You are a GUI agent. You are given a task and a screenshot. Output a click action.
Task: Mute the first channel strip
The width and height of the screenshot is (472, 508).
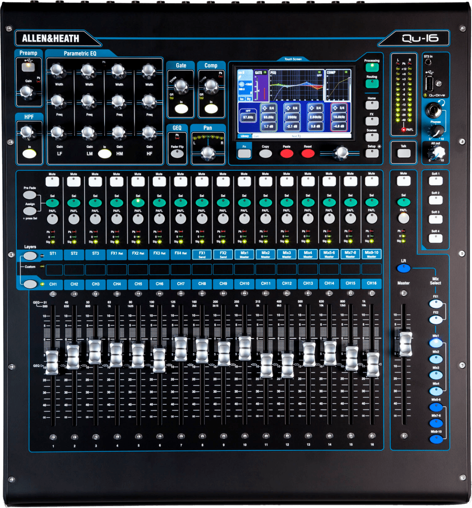(x=53, y=181)
